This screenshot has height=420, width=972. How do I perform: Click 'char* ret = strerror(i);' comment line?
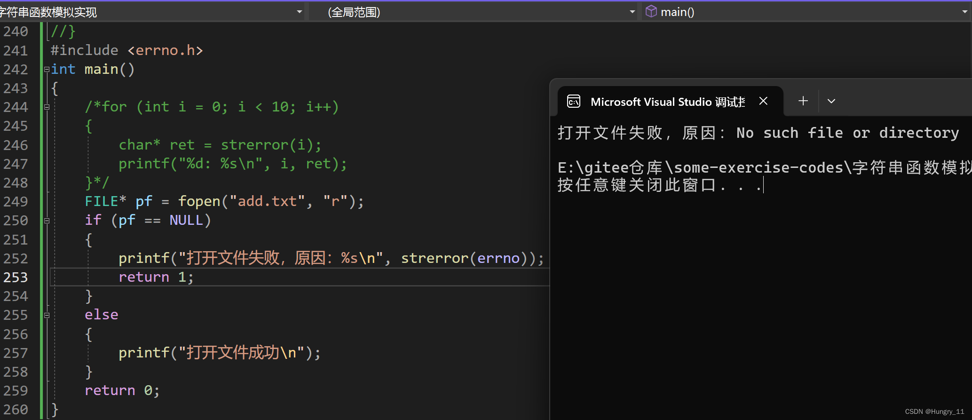(220, 145)
